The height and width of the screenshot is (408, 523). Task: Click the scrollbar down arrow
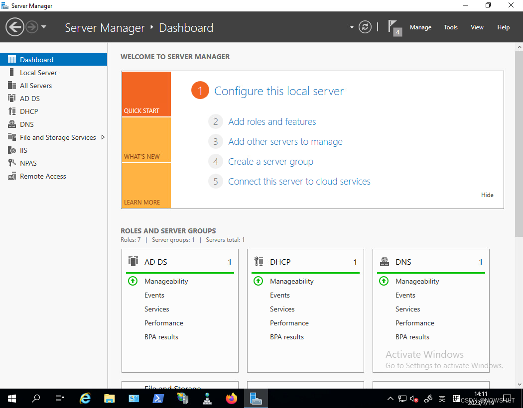(519, 384)
